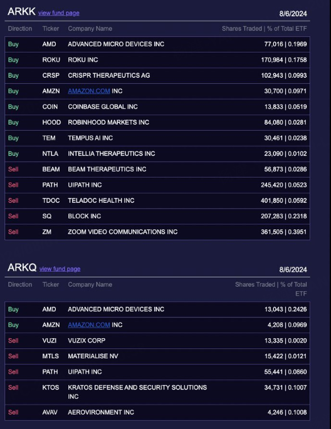The width and height of the screenshot is (331, 429).
Task: Select the ROKU INC trade row
Action: coord(157,60)
